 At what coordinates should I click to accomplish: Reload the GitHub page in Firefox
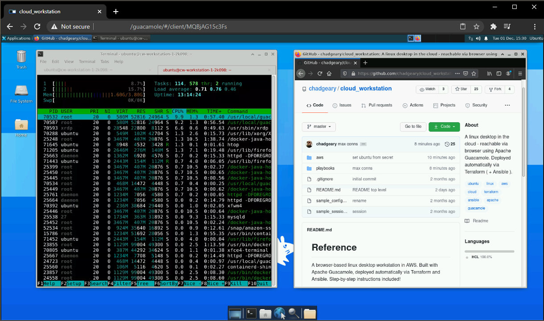point(320,74)
